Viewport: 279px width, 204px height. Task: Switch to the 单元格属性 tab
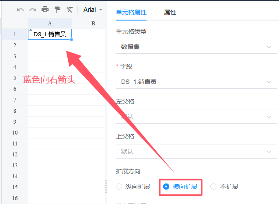[131, 13]
